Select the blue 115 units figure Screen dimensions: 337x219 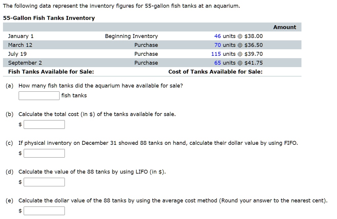[216, 54]
